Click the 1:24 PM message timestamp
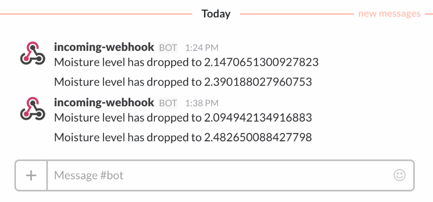 (x=202, y=48)
